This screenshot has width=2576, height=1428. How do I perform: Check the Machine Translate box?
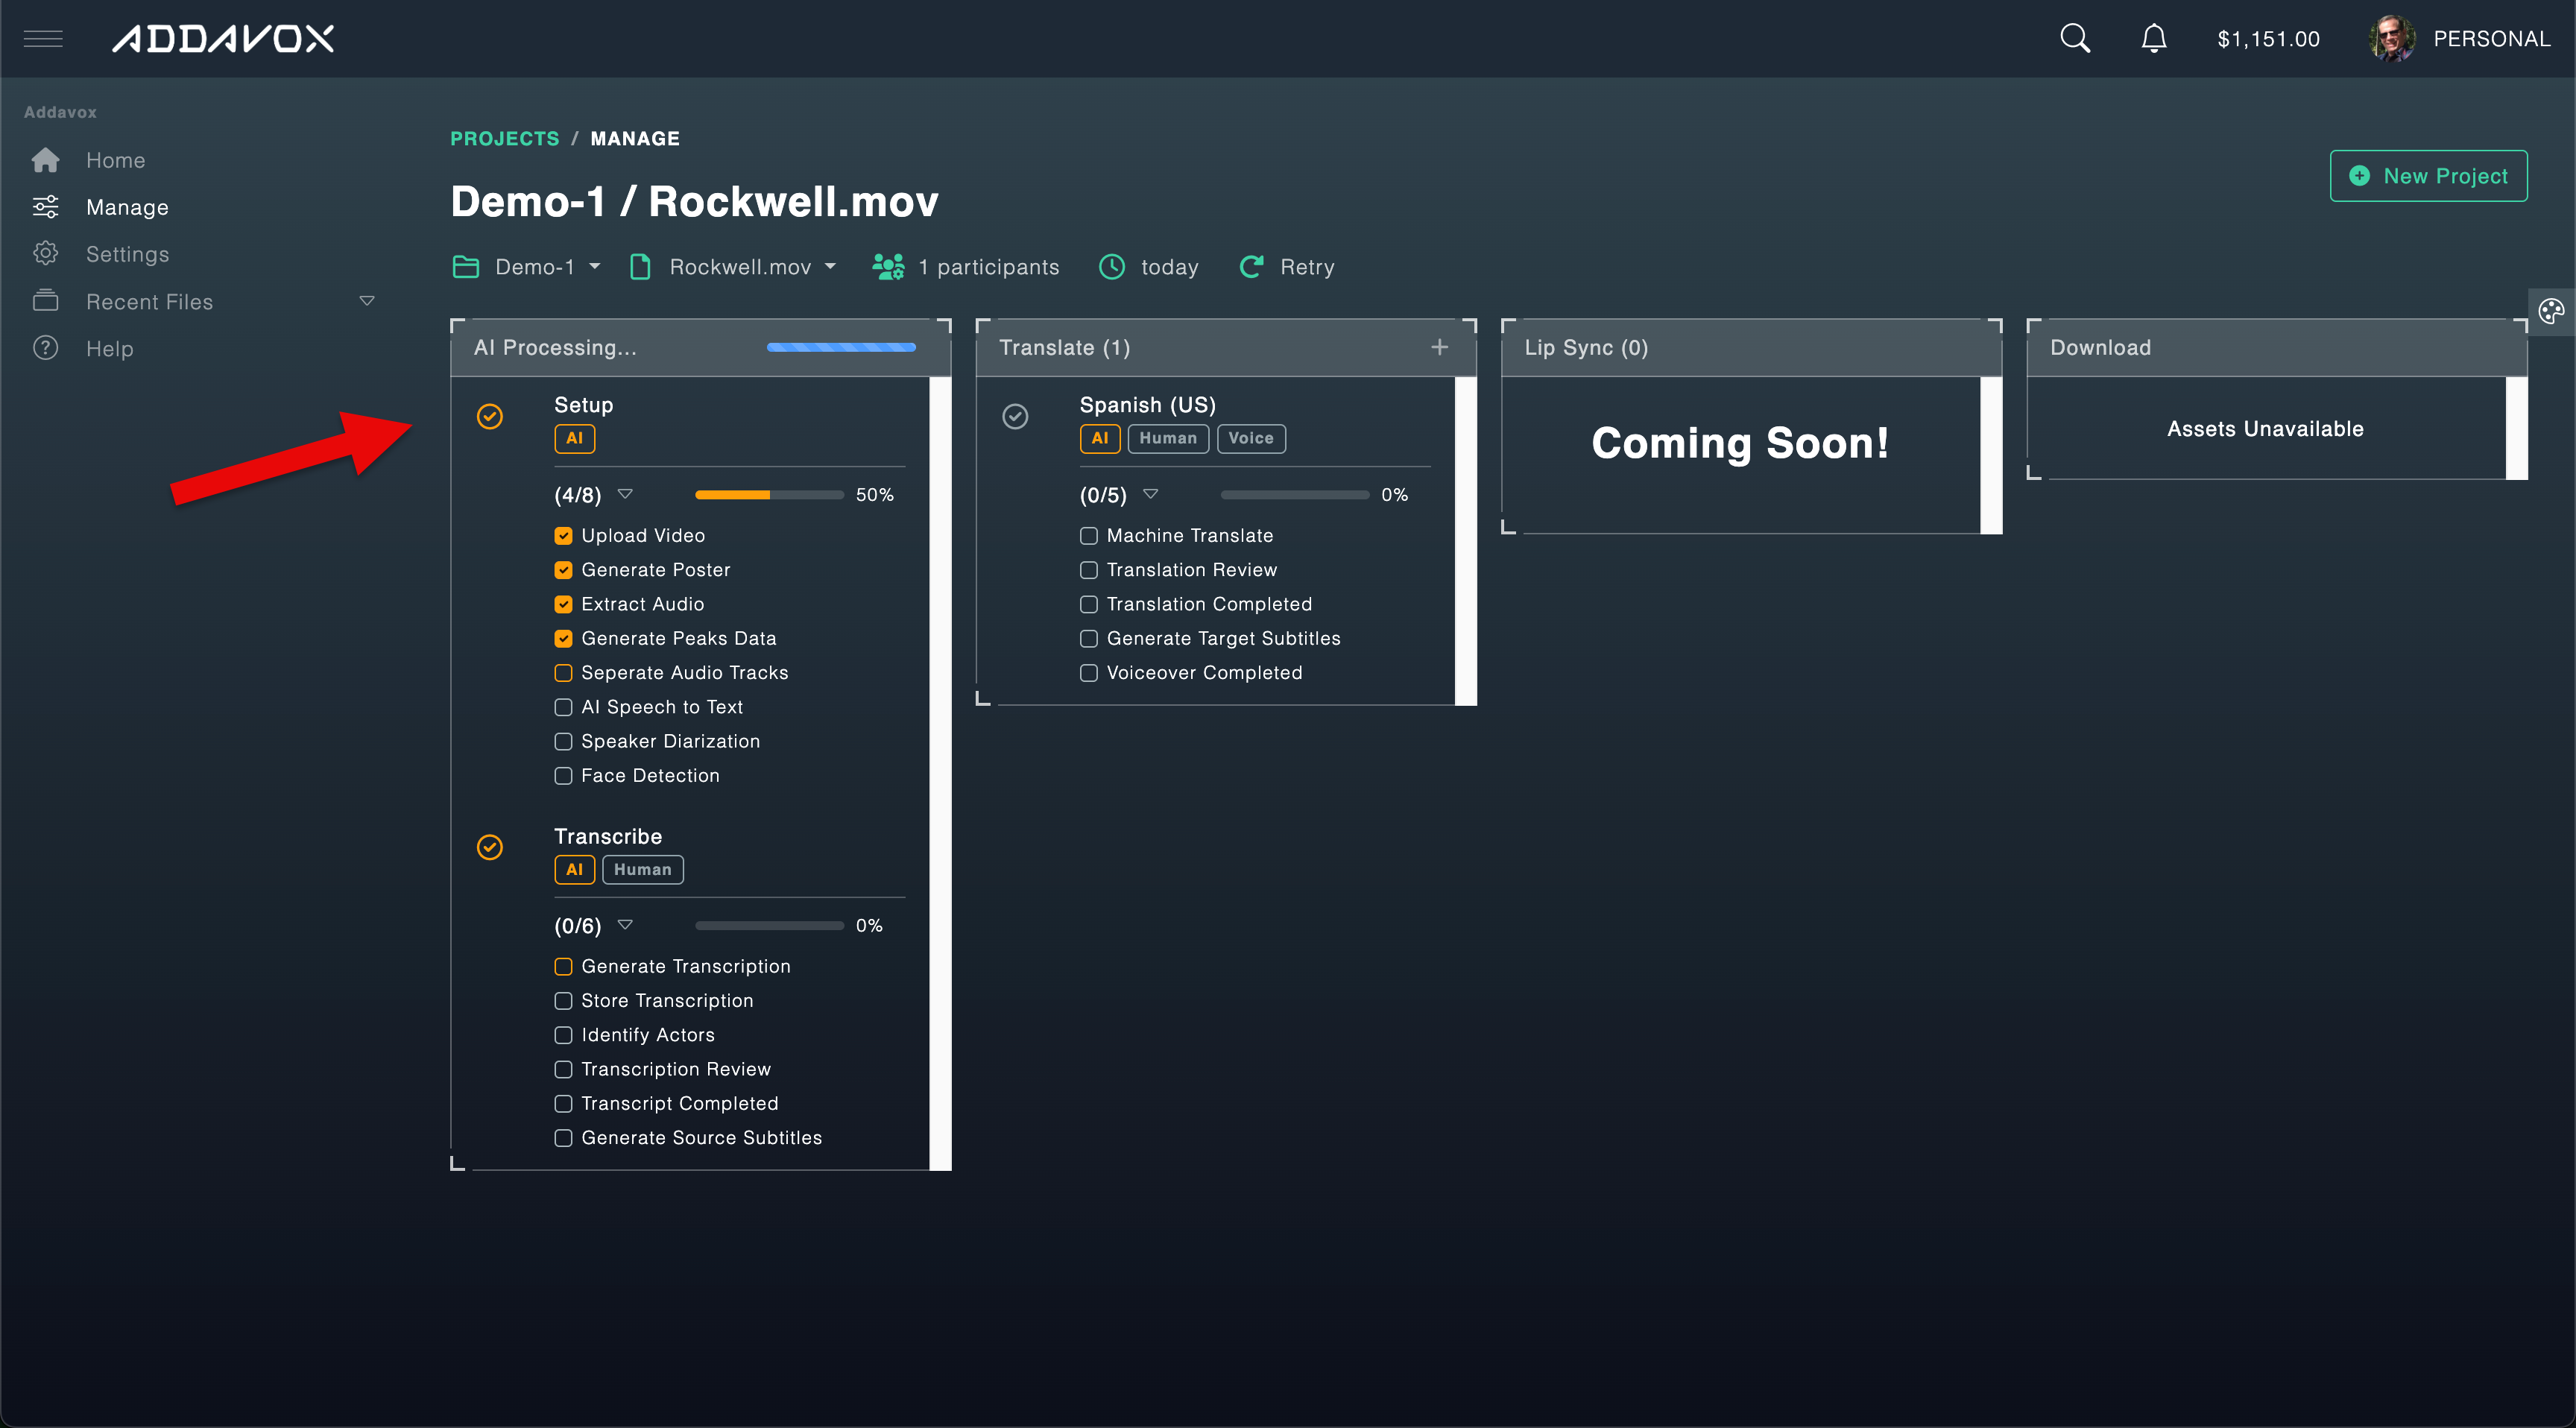tap(1089, 536)
